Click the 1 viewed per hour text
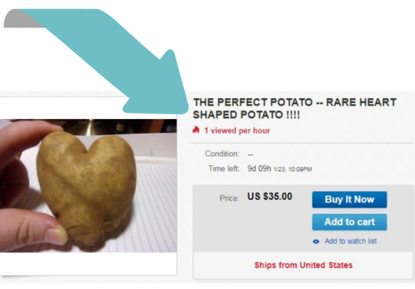 click(x=237, y=131)
